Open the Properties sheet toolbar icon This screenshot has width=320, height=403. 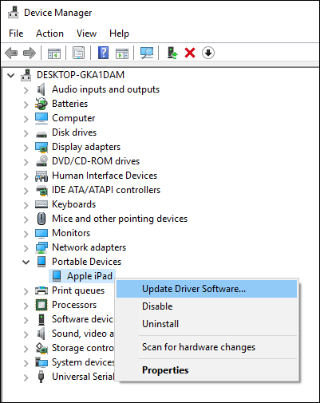point(79,53)
